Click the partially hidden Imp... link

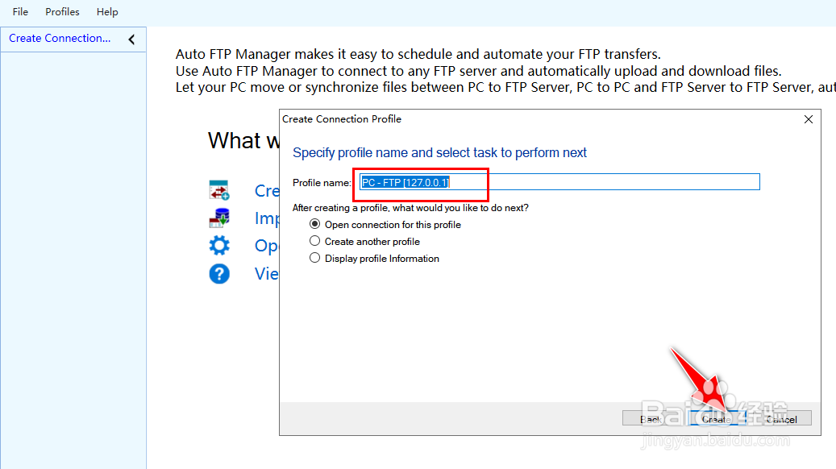point(267,218)
